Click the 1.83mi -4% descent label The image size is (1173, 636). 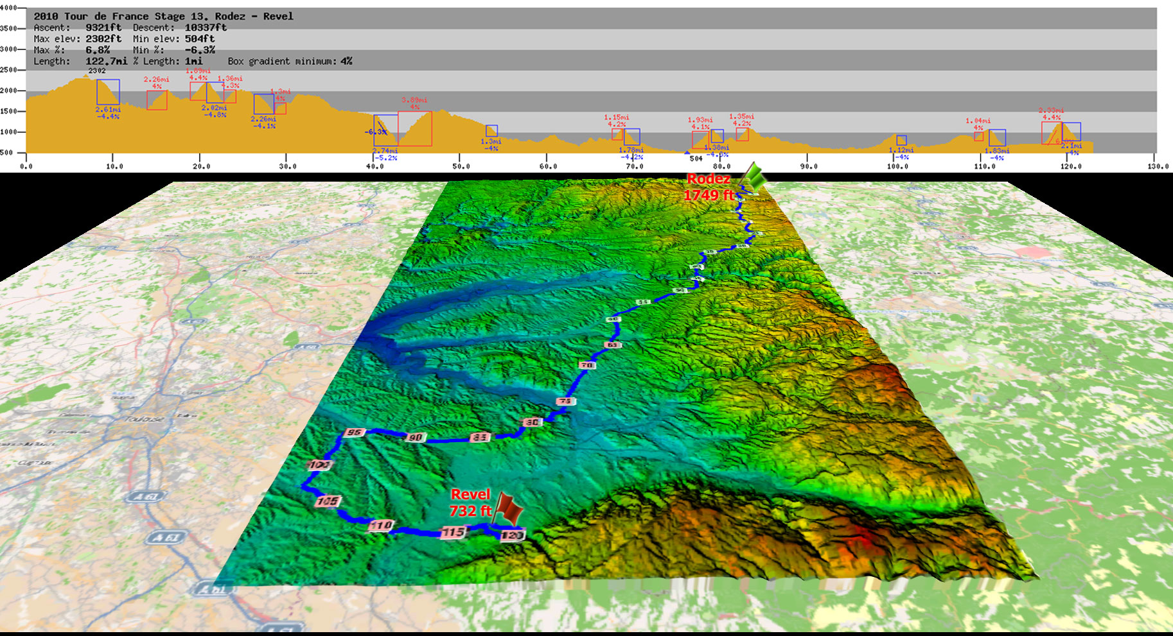coord(996,154)
